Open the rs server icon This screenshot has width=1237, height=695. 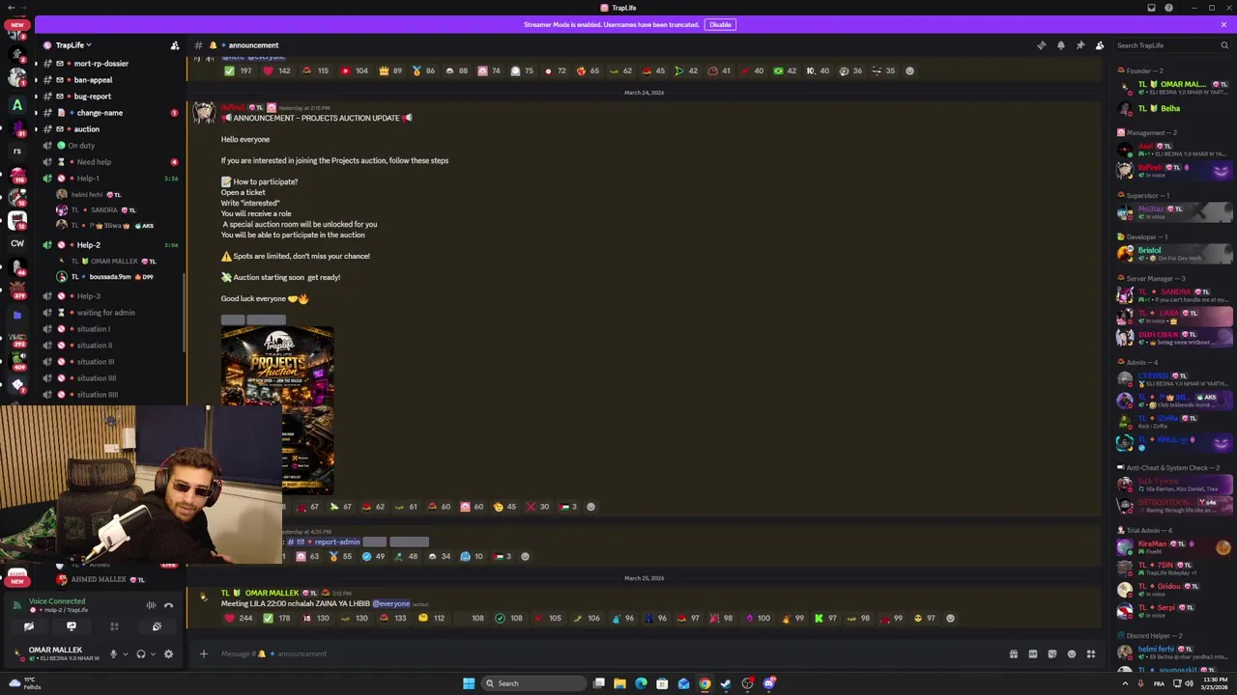[17, 151]
